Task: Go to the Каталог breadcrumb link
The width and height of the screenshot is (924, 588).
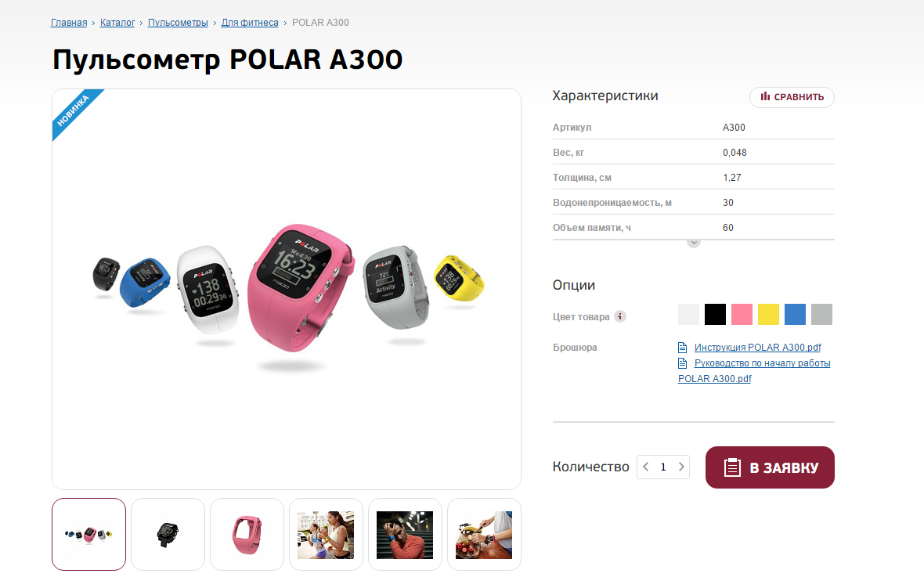Action: click(x=117, y=23)
